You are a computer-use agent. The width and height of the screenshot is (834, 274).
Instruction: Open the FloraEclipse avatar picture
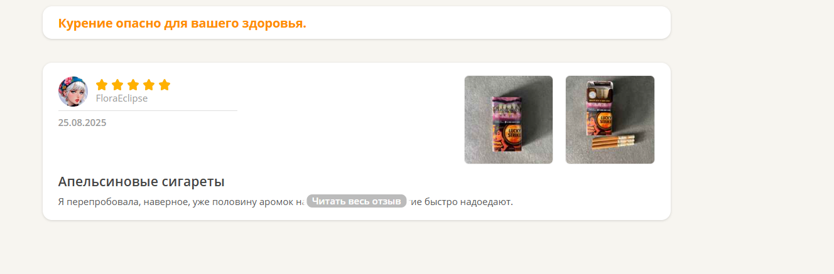click(73, 92)
